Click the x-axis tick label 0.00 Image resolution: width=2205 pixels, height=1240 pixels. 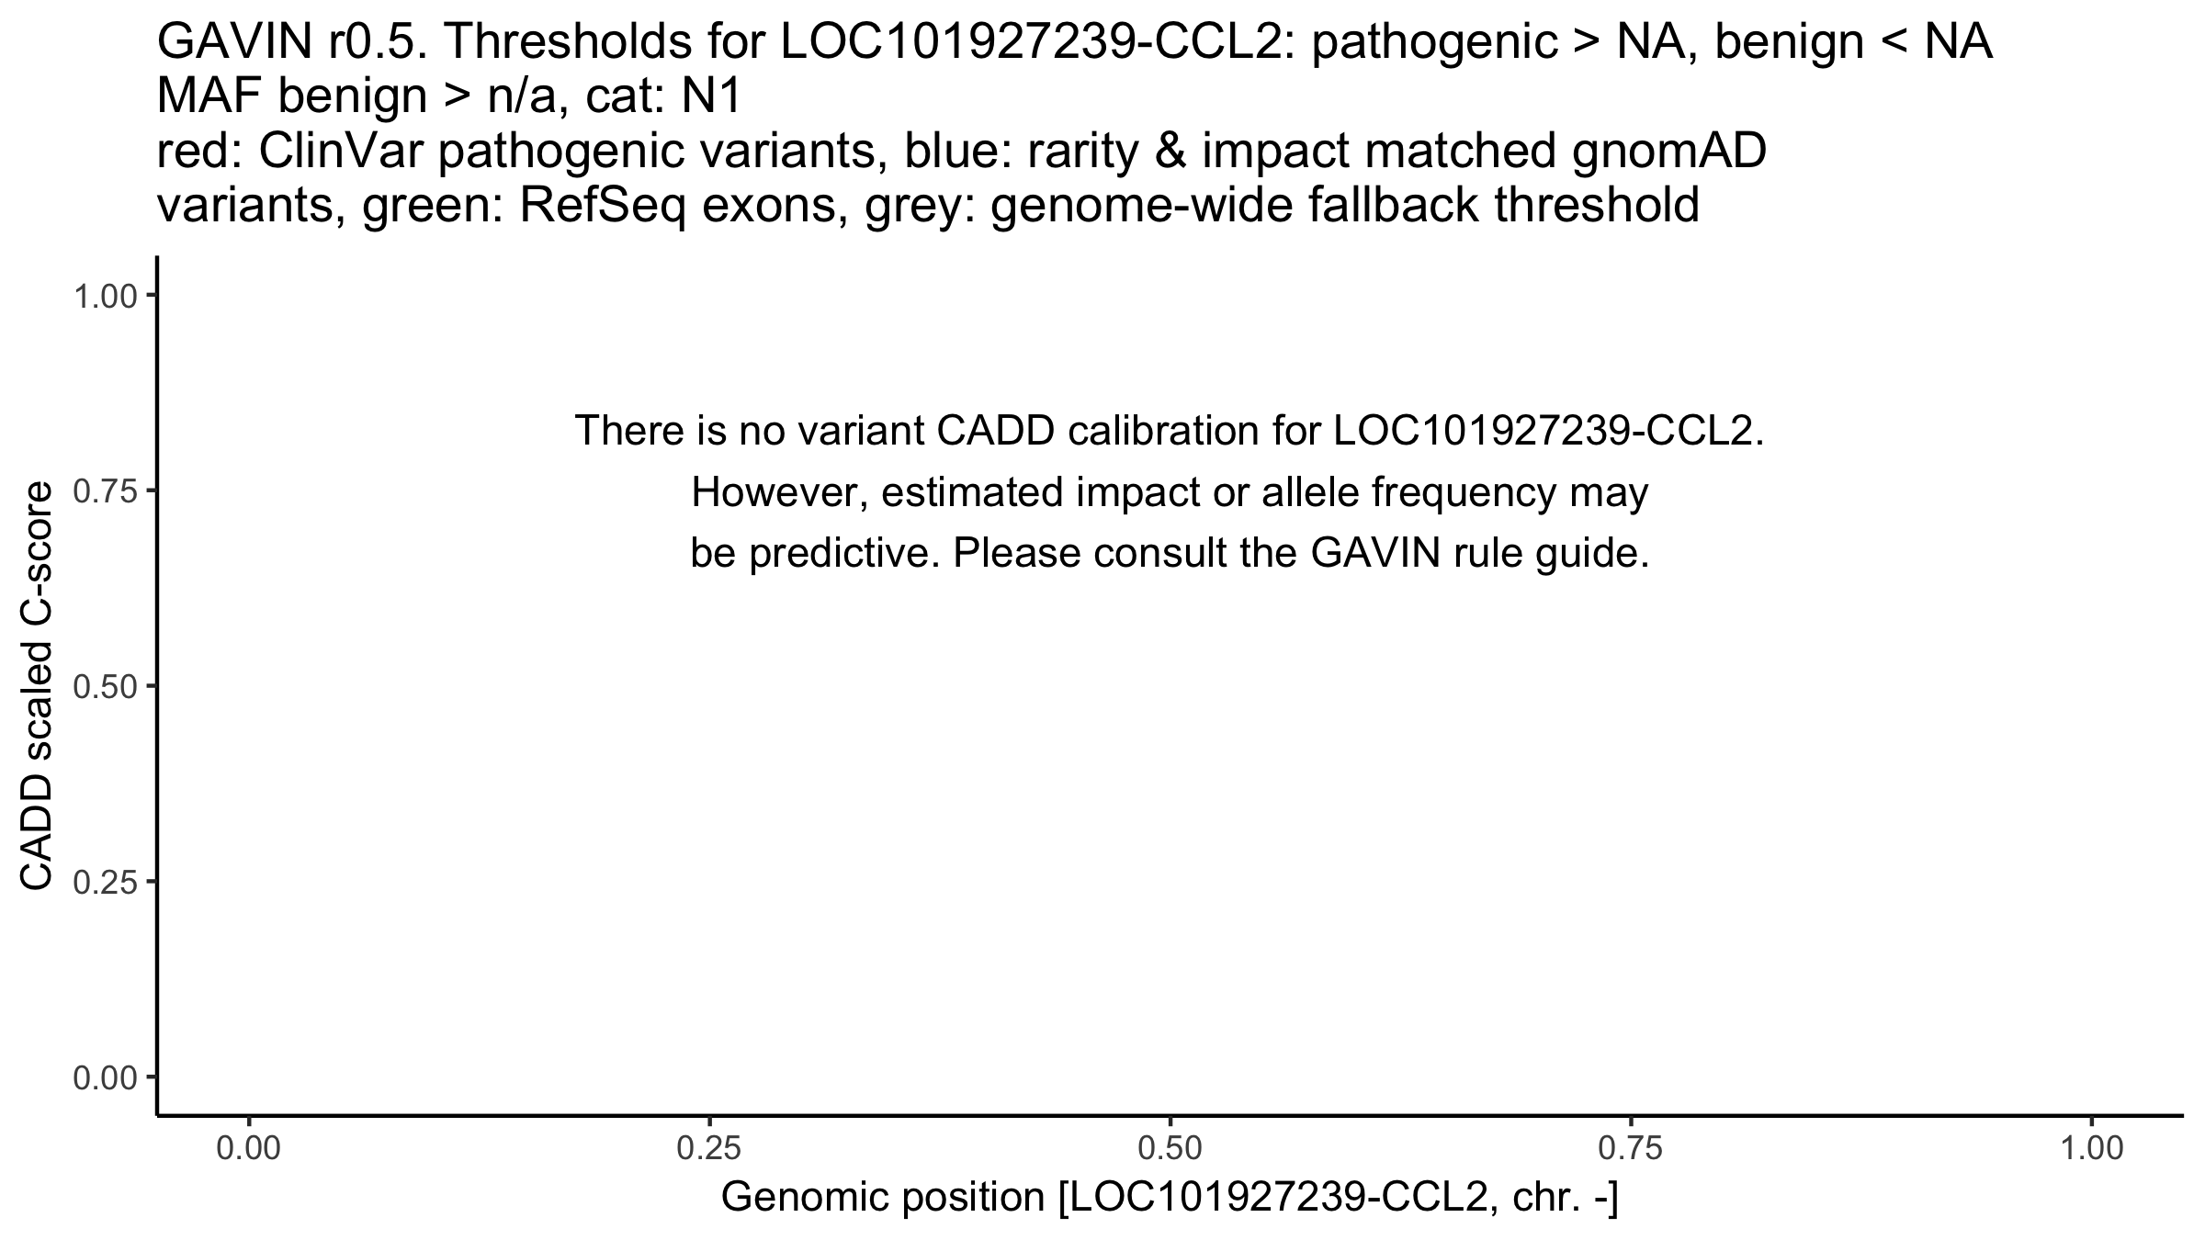[249, 1149]
